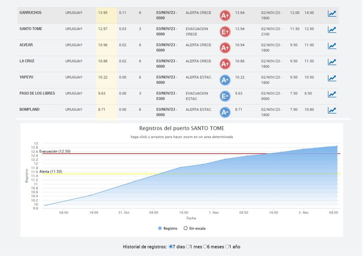Select the 7 días history radio button
The width and height of the screenshot is (364, 256).
[x=171, y=246]
